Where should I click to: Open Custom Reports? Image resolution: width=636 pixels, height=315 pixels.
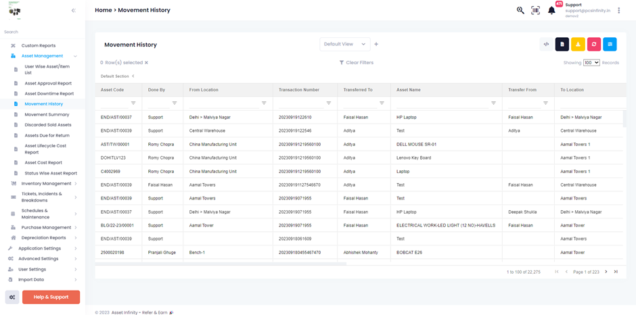pos(39,45)
